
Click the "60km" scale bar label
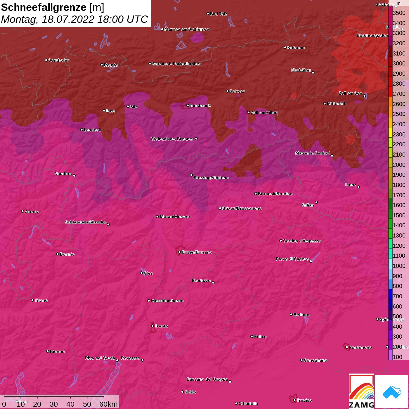tap(108, 404)
